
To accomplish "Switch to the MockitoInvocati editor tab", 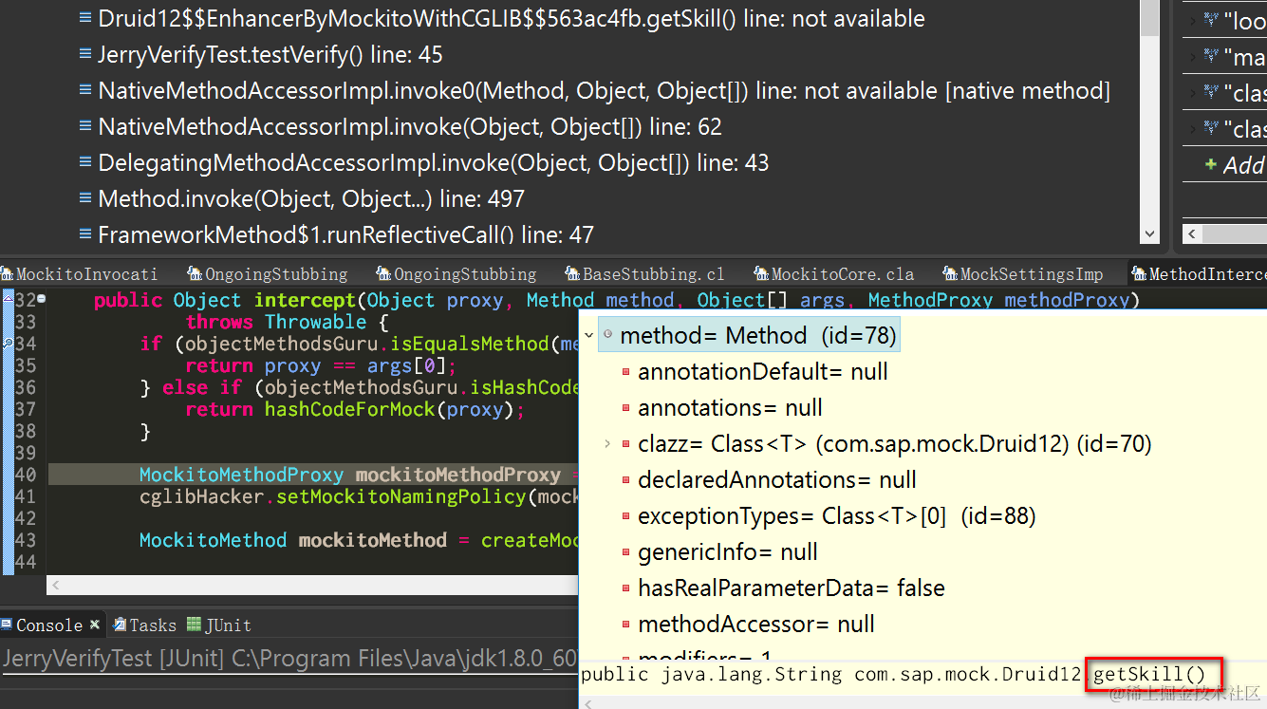I will tap(80, 274).
